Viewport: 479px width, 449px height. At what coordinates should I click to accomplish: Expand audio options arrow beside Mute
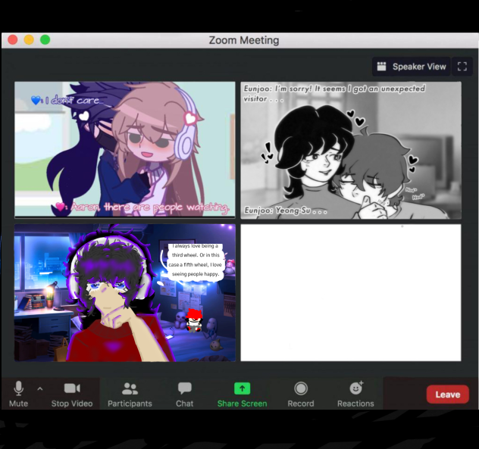point(39,388)
